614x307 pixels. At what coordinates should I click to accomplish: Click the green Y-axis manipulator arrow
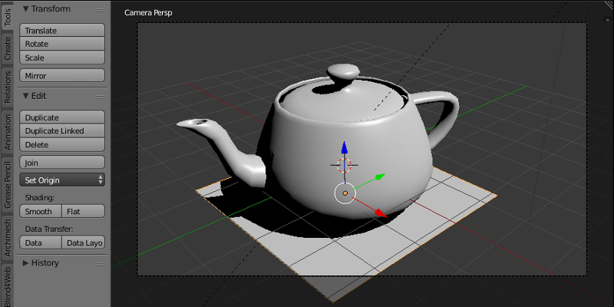378,177
